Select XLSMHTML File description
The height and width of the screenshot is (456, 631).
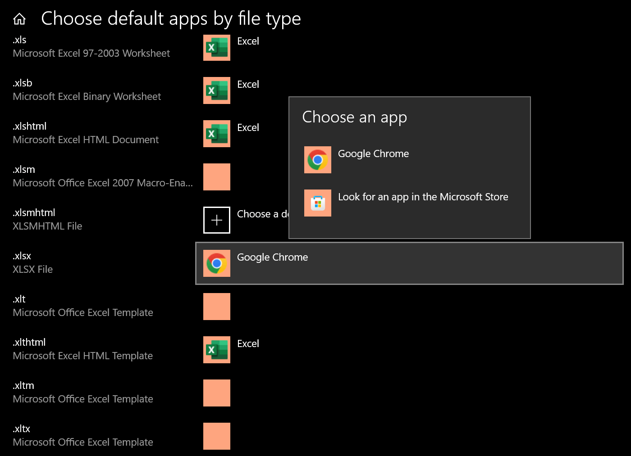[47, 226]
